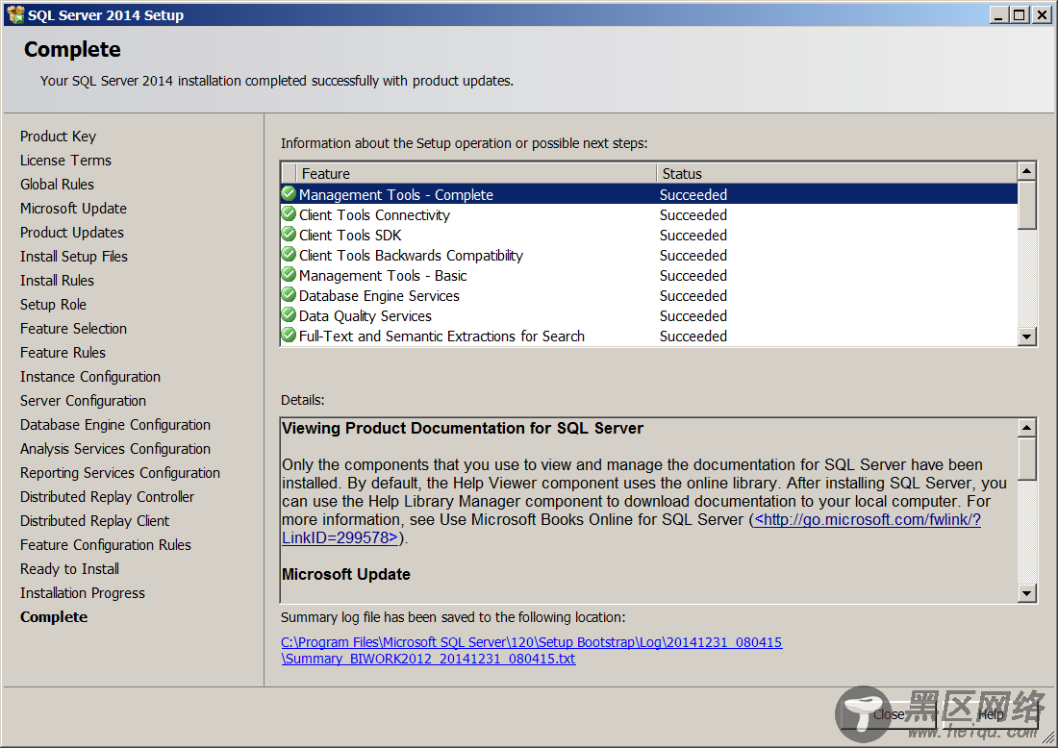Click the Install Setup Files step
Viewport: 1058px width, 748px height.
[x=73, y=257]
